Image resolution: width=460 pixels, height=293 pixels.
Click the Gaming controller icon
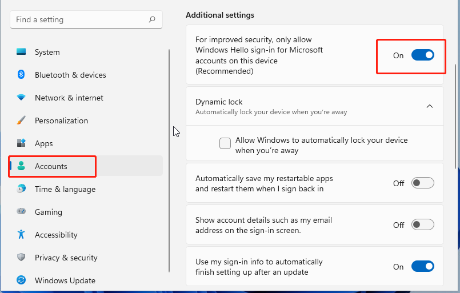[21, 211]
